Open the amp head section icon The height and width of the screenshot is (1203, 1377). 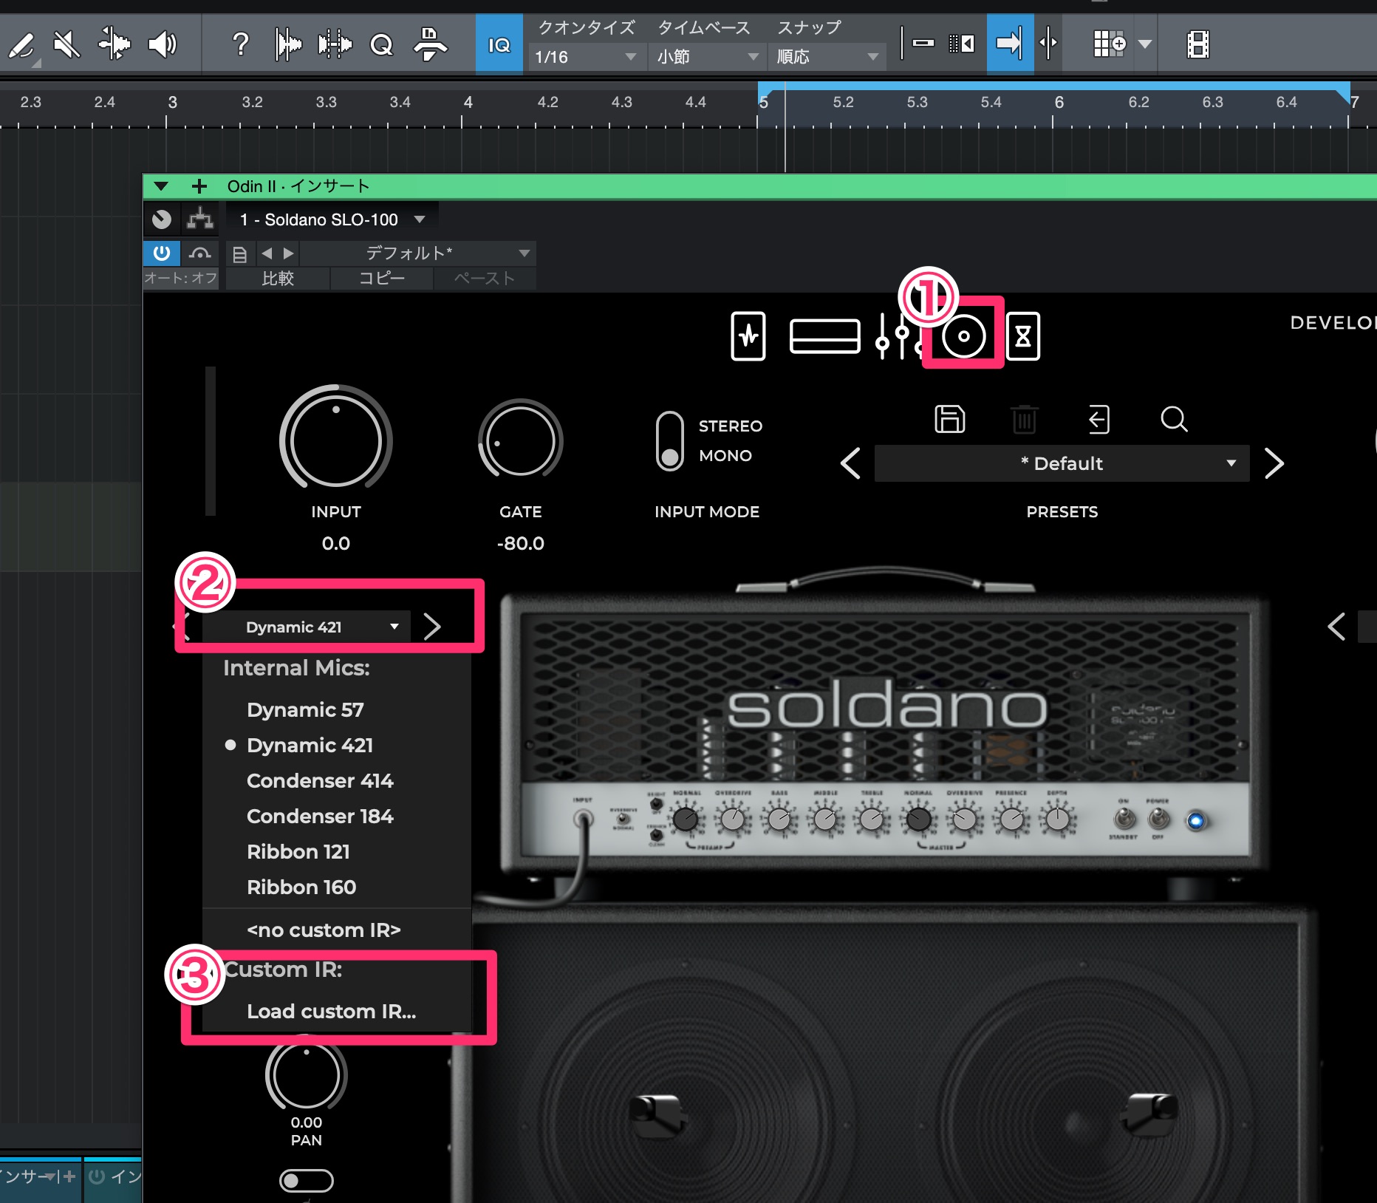(824, 336)
